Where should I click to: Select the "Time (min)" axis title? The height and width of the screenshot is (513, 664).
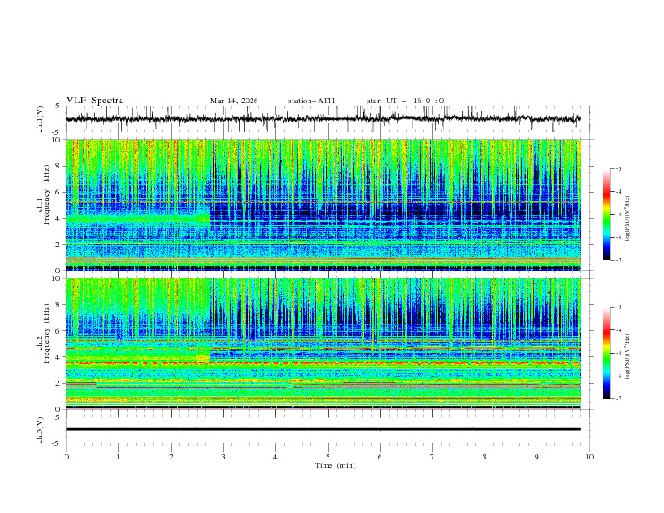pyautogui.click(x=335, y=465)
